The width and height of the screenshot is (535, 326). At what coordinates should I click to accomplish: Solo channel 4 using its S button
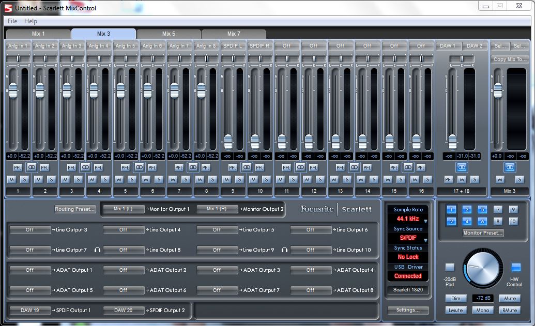[x=105, y=179]
